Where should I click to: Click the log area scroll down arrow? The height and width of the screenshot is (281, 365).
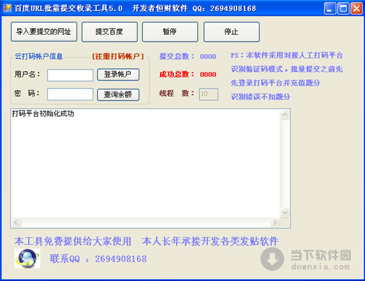[285, 213]
